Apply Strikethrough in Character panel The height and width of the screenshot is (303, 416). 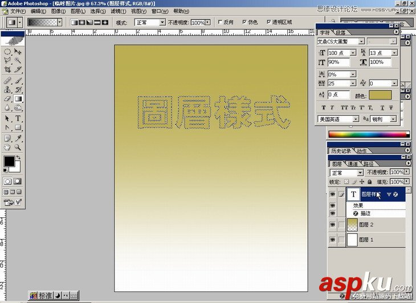[x=391, y=107]
